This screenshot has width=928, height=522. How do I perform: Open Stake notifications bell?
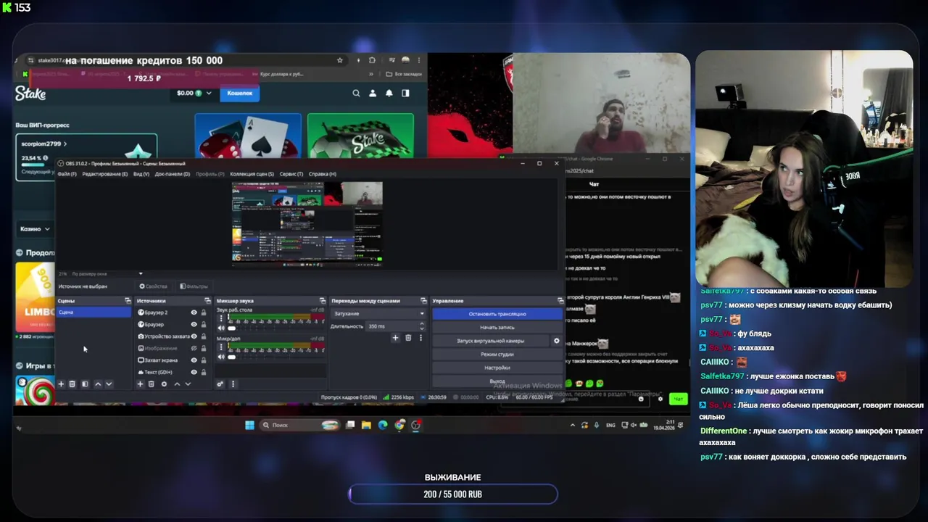(389, 94)
